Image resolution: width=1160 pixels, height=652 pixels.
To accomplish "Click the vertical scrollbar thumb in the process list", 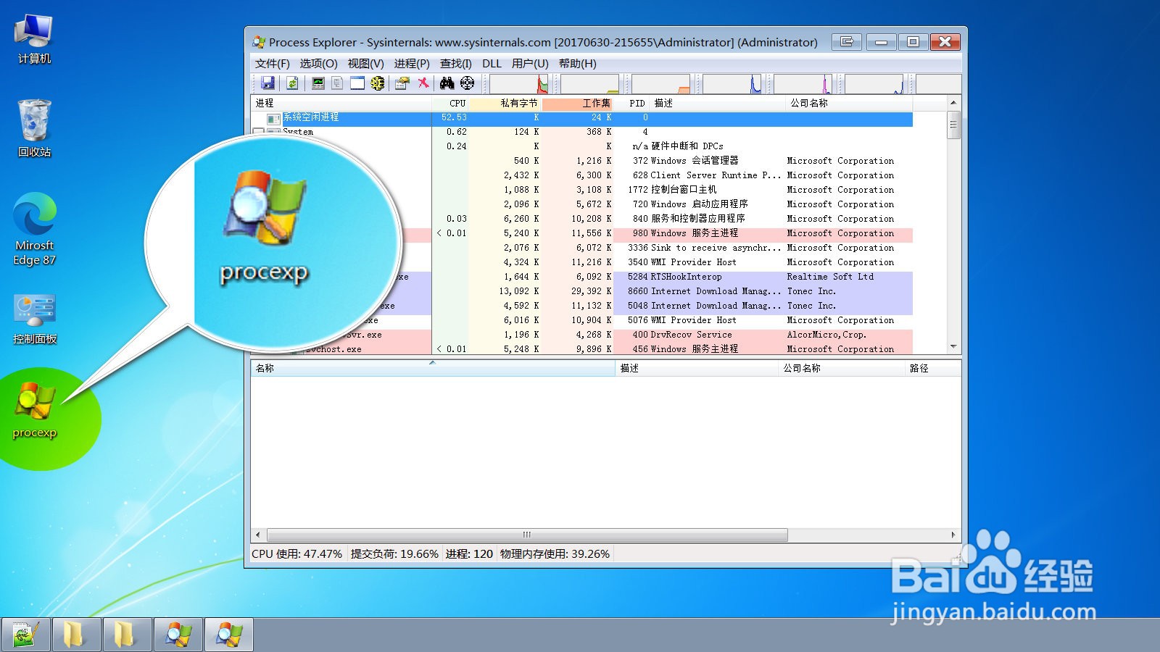I will [x=953, y=125].
